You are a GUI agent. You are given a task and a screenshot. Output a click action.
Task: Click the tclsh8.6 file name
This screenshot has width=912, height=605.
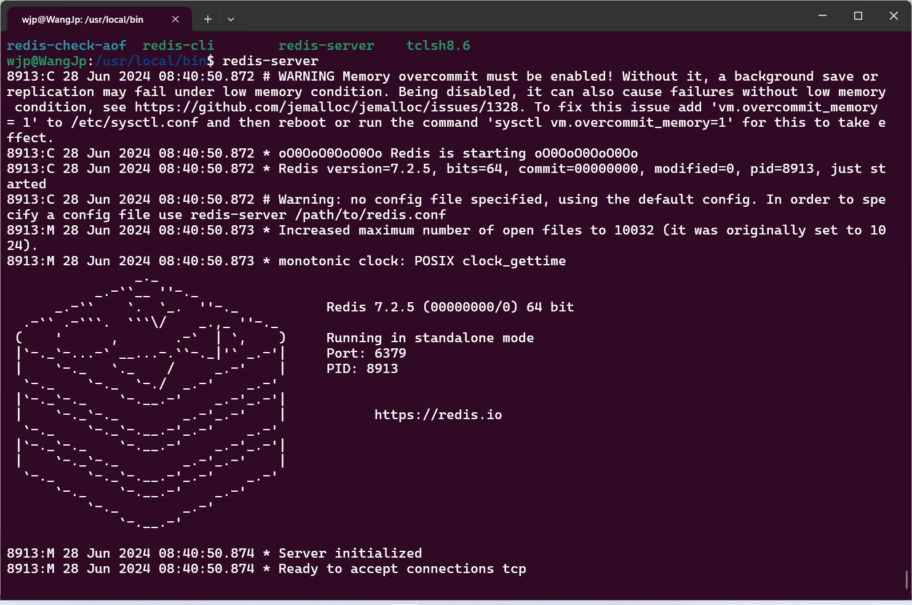(x=438, y=46)
